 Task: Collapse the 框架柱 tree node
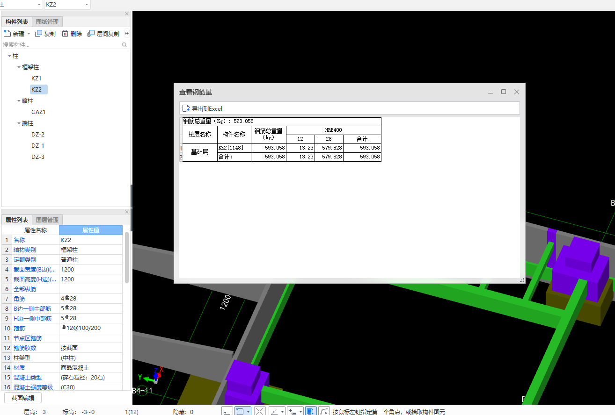click(x=19, y=67)
